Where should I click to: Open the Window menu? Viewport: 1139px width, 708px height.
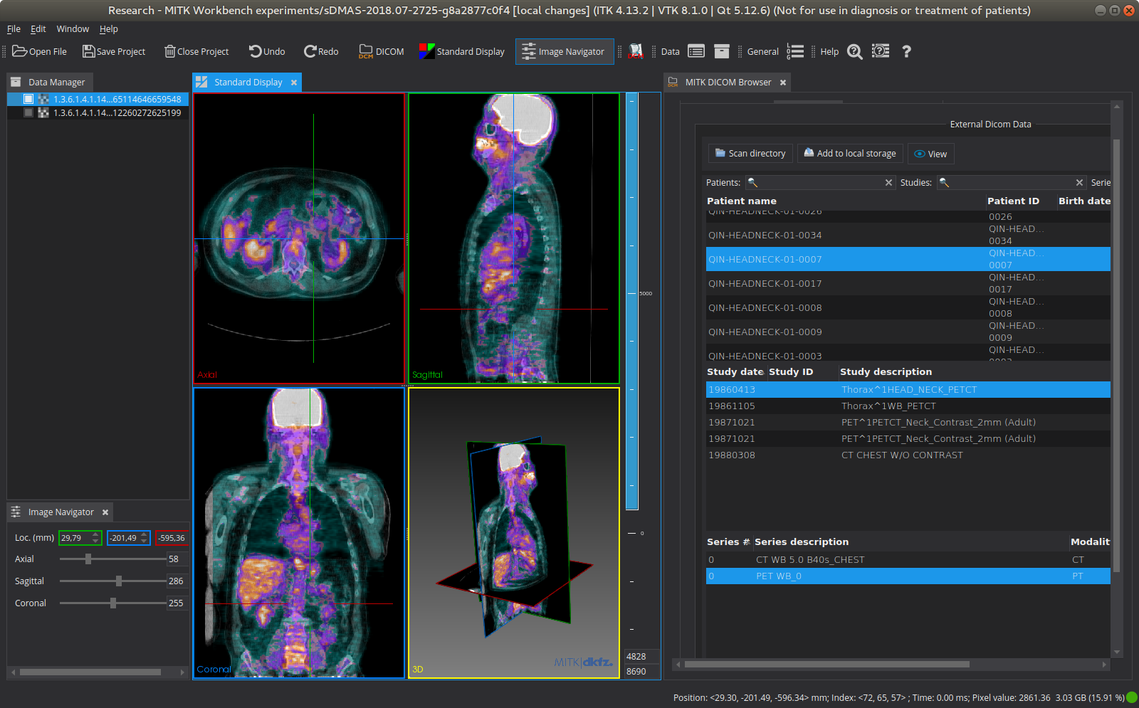tap(72, 28)
